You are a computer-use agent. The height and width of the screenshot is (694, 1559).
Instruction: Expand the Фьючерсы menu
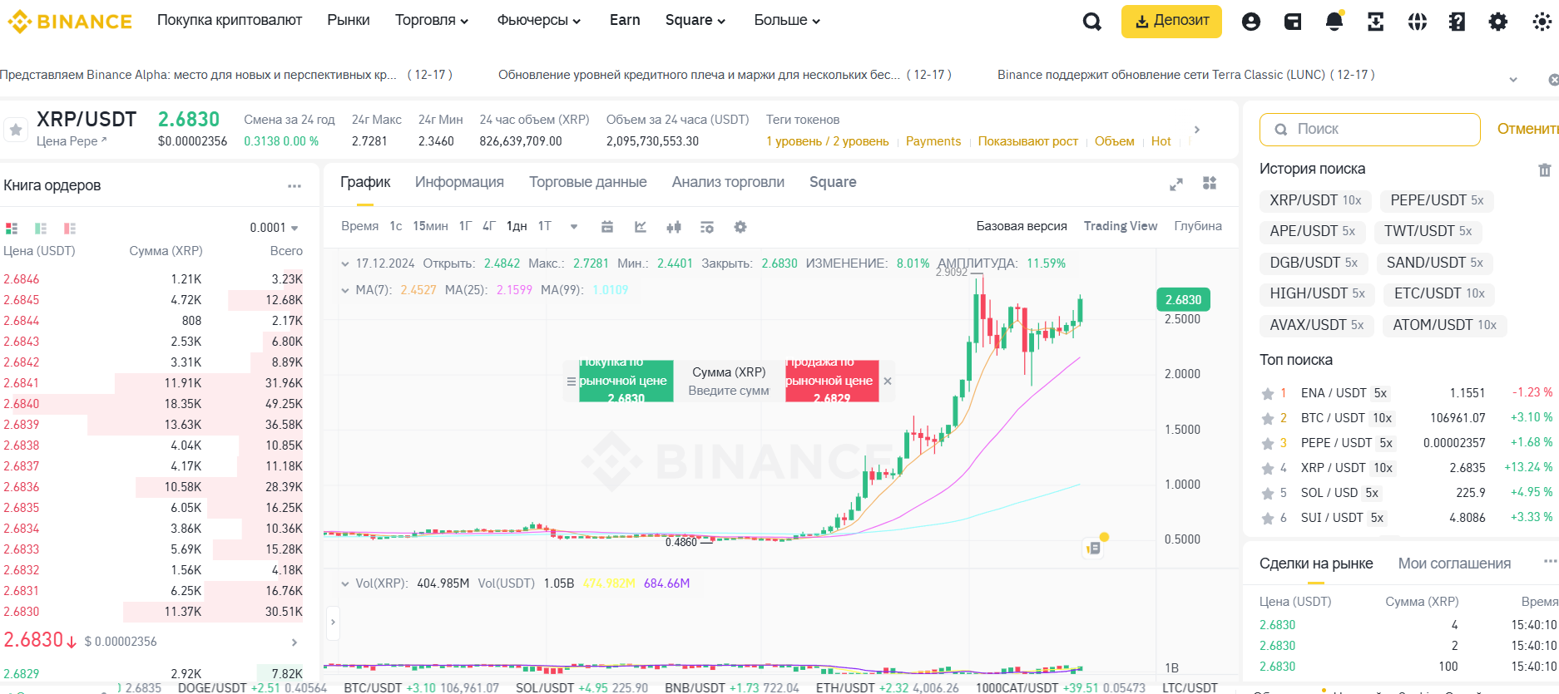(539, 21)
